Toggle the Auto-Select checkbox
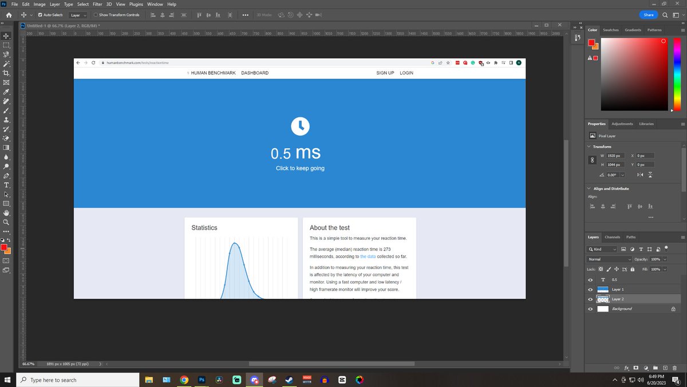Viewport: 687px width, 387px height. click(40, 15)
